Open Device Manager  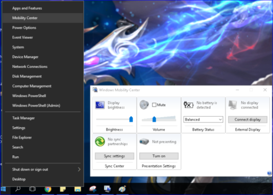42,57
